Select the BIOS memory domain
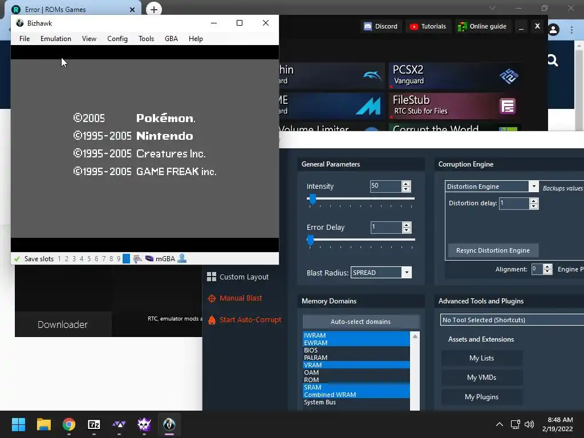Screen dimensions: 584x438 click(356, 350)
